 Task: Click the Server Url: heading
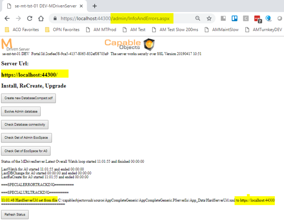[15, 63]
